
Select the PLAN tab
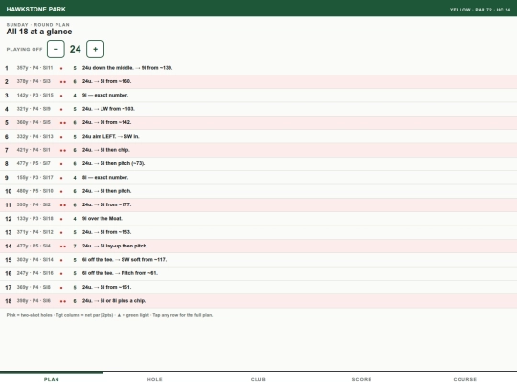(52, 379)
